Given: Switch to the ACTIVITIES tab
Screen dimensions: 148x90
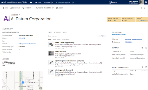Looking at the screenshot, I should pyautogui.click(x=57, y=32).
